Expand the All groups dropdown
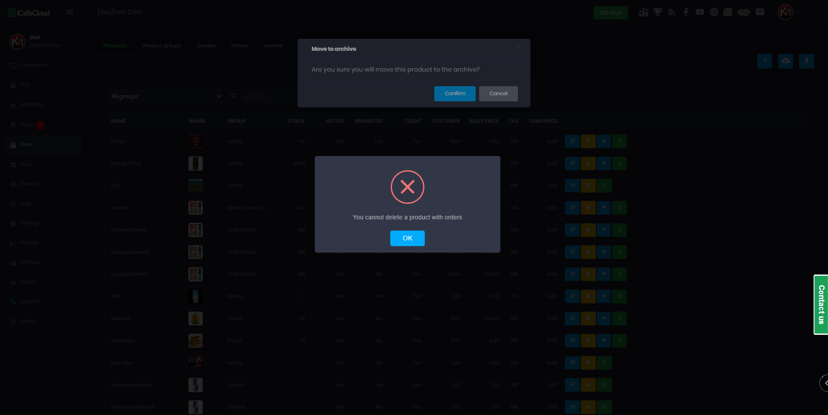 166,96
